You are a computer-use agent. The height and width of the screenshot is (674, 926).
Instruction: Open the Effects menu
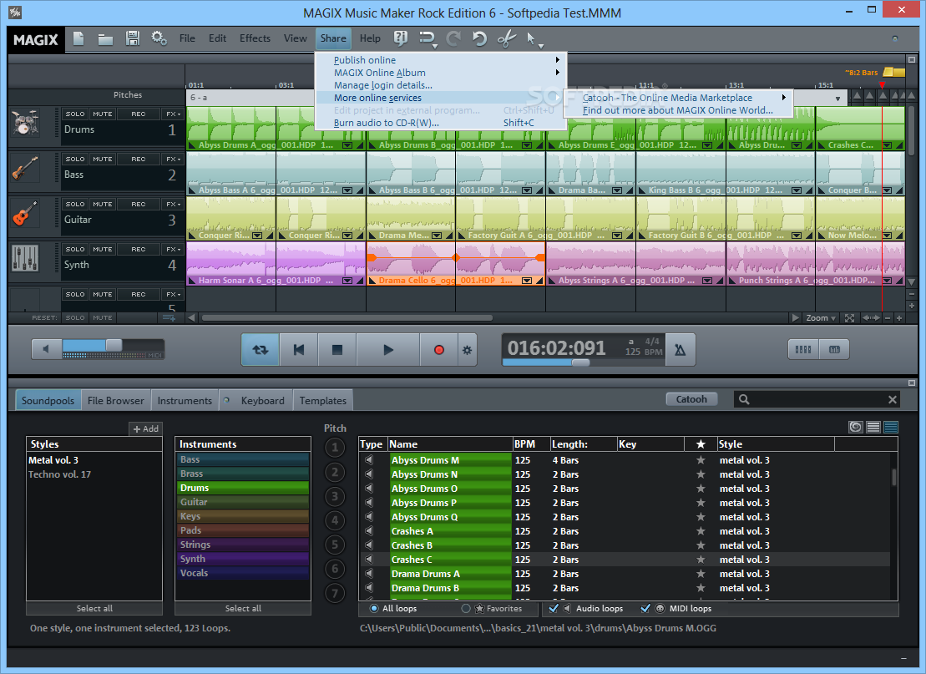pyautogui.click(x=256, y=38)
